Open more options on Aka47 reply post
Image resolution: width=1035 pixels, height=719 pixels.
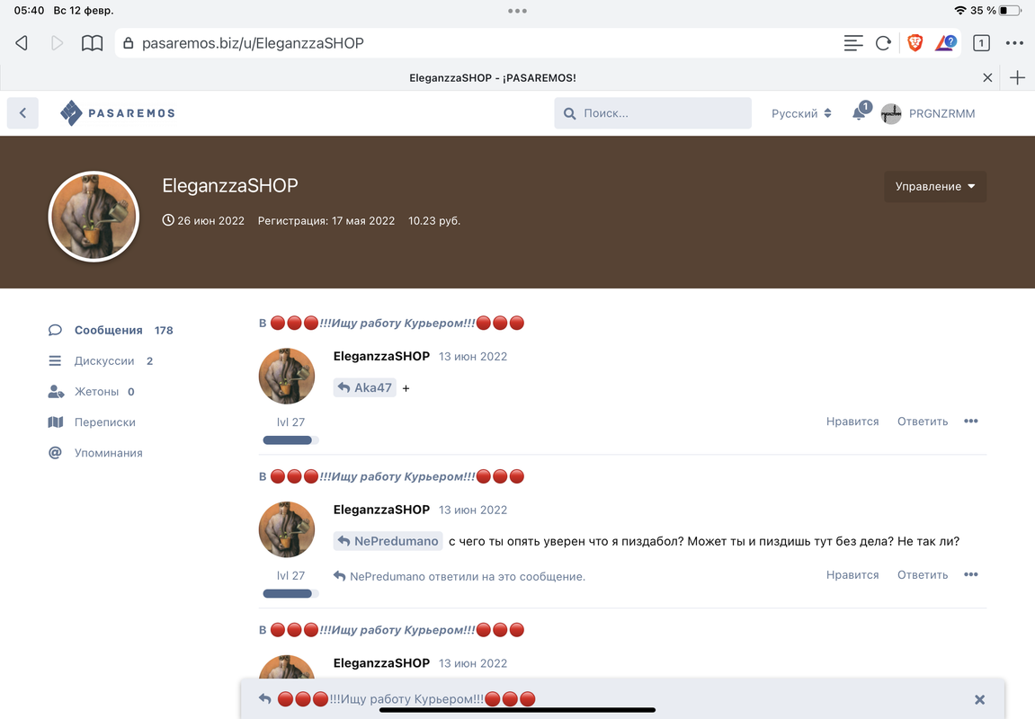click(970, 421)
